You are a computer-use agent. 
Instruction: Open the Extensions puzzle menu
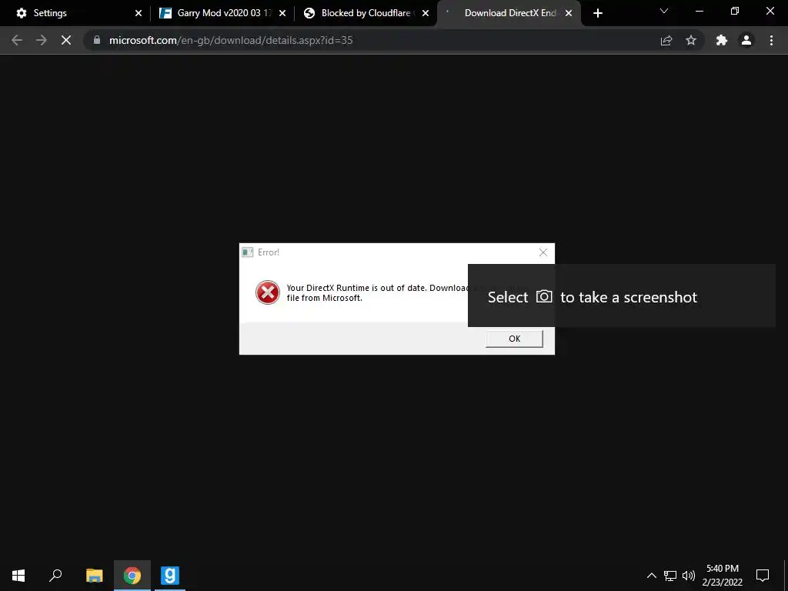click(x=722, y=40)
